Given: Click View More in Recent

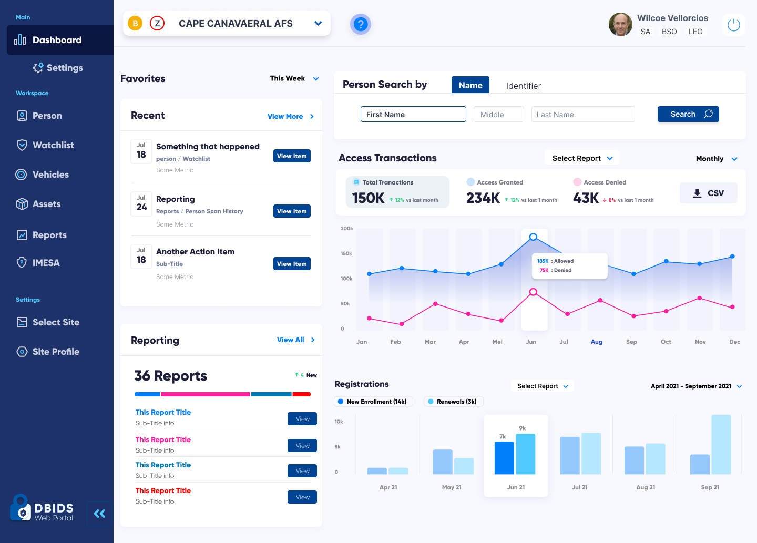Looking at the screenshot, I should [291, 116].
